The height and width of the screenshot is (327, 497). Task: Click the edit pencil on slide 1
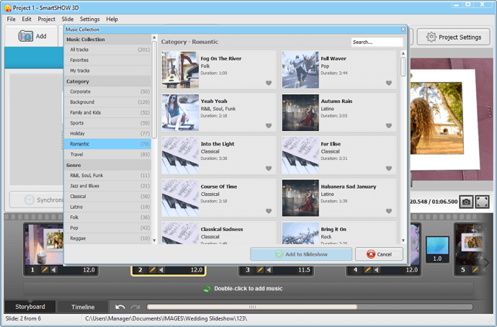click(45, 270)
